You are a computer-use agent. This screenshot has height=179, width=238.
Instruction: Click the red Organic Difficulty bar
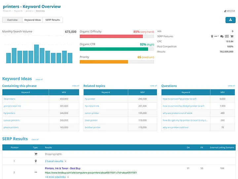click(x=111, y=36)
